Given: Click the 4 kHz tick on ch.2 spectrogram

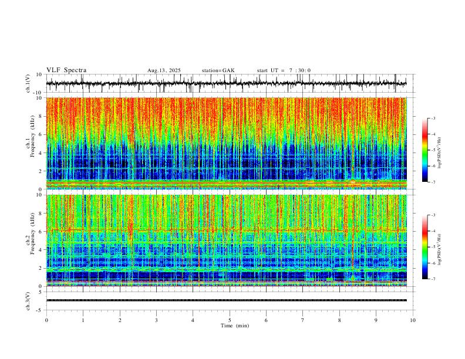Looking at the screenshot, I should (x=41, y=250).
